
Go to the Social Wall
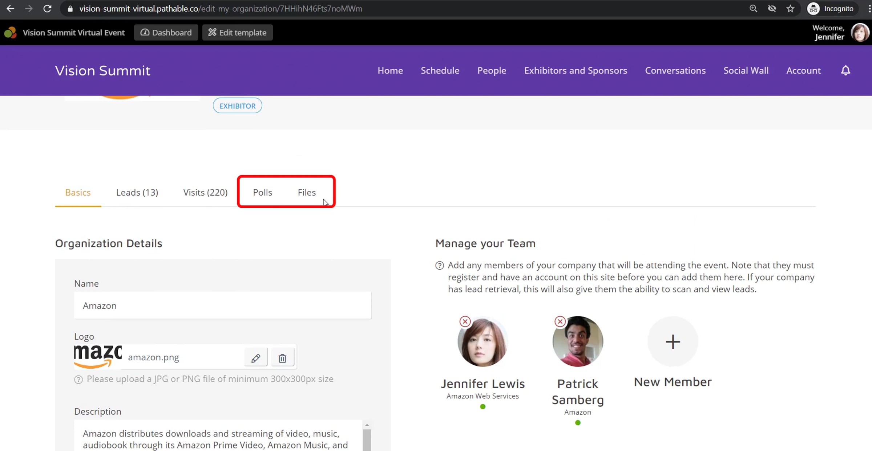click(746, 70)
